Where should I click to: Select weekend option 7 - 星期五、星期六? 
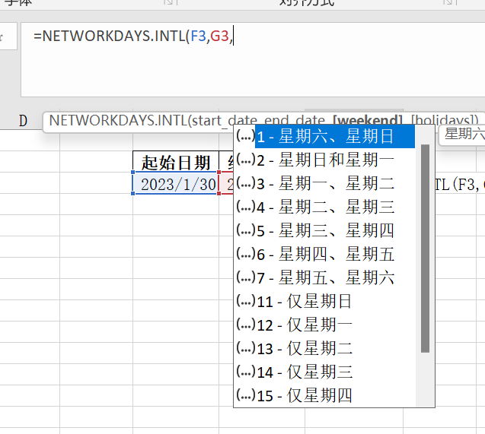click(325, 277)
